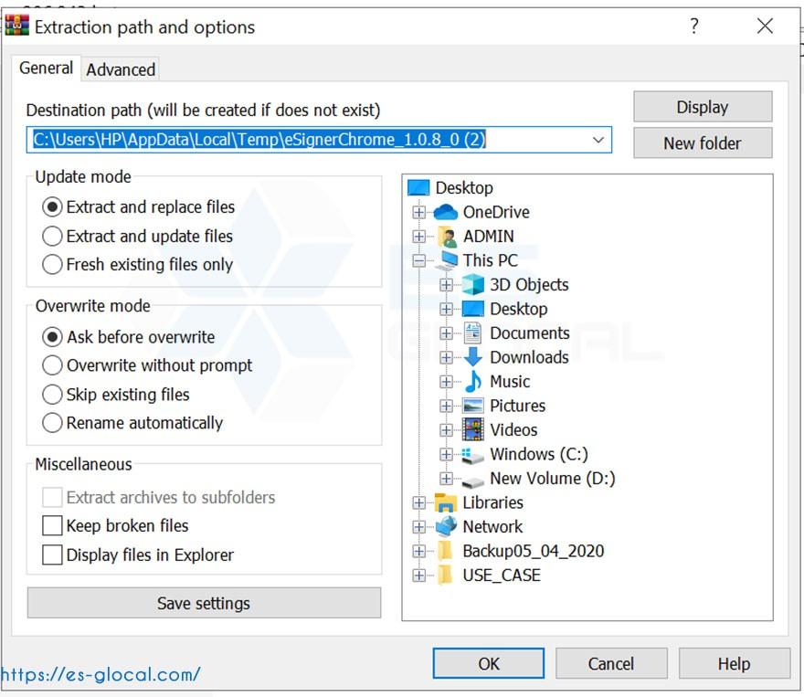
Task: Expand the Libraries tree node
Action: [x=419, y=502]
